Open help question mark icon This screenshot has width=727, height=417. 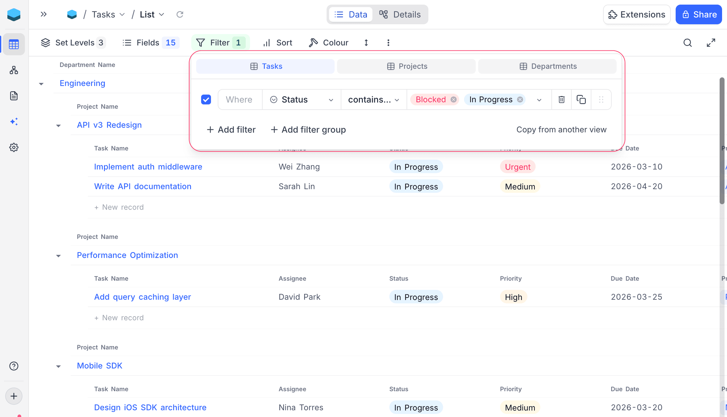(14, 366)
